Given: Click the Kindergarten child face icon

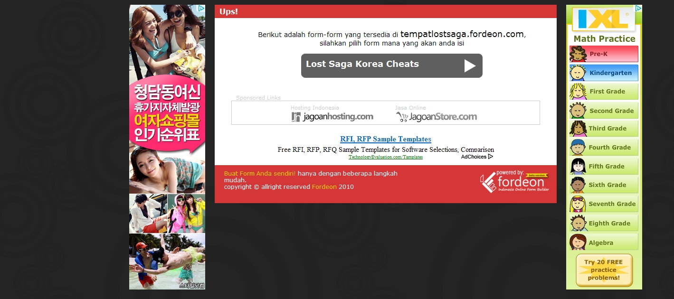Looking at the screenshot, I should pyautogui.click(x=578, y=73).
